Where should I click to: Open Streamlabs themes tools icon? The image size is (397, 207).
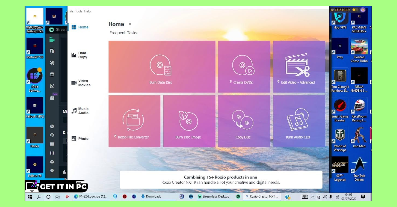click(52, 63)
